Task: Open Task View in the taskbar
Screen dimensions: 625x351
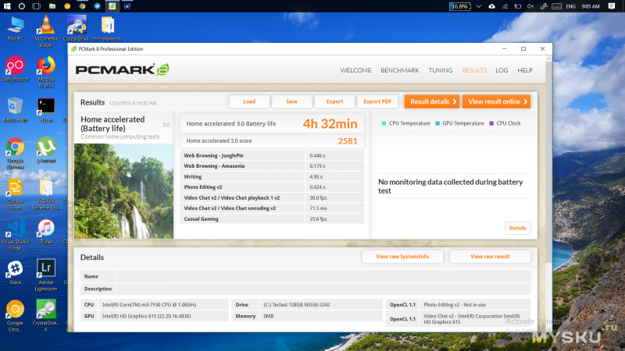Action: [37, 6]
